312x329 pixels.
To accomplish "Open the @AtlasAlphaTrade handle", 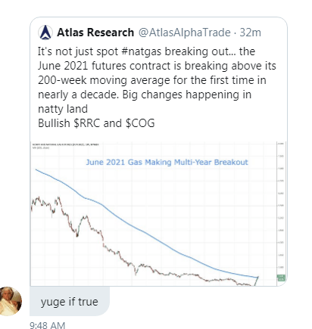I will click(x=184, y=33).
